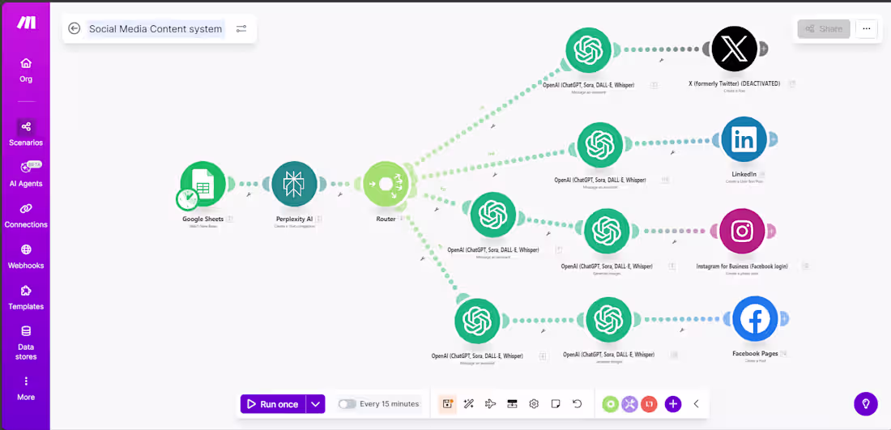The width and height of the screenshot is (891, 430).
Task: Open Templates in the sidebar
Action: point(26,297)
